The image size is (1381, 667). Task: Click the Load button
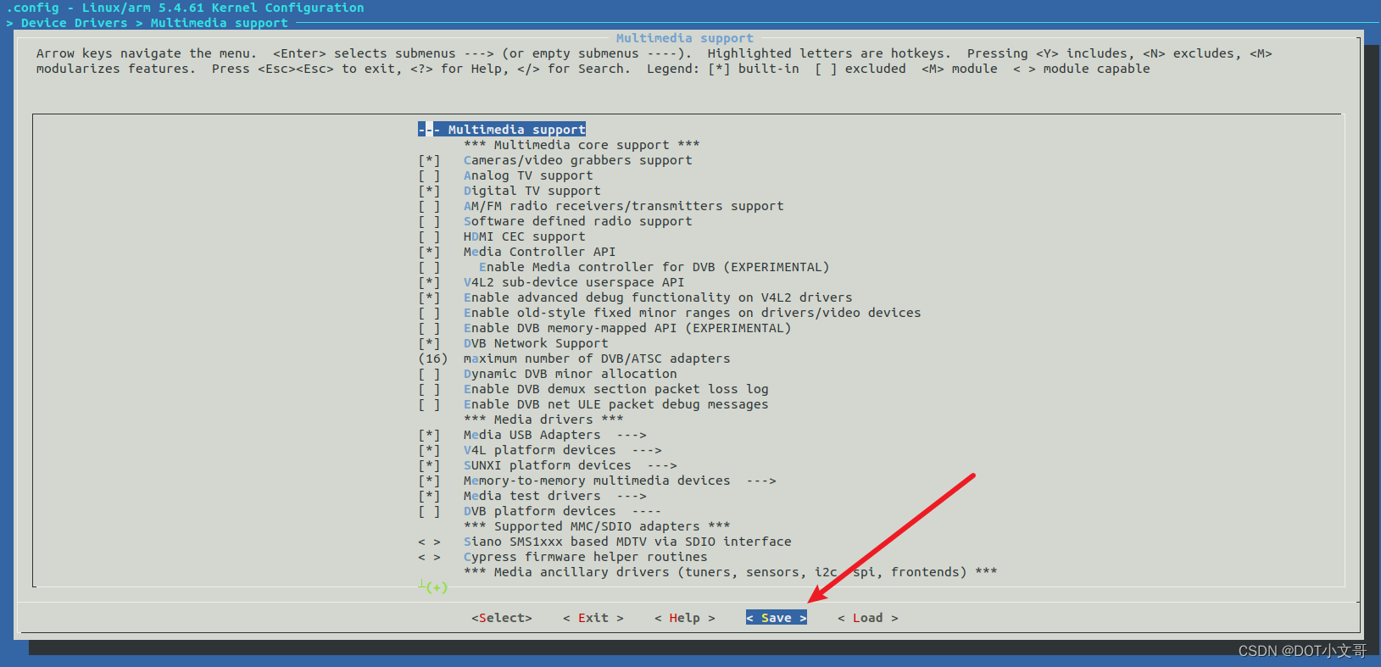click(x=868, y=618)
